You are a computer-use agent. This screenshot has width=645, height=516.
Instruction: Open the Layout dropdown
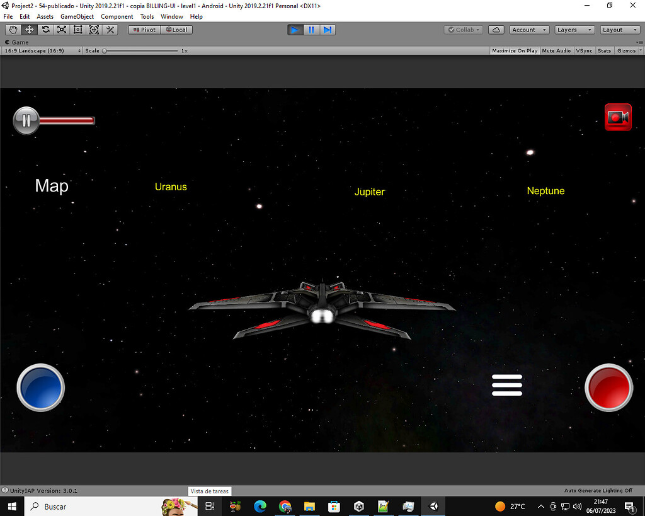tap(619, 29)
